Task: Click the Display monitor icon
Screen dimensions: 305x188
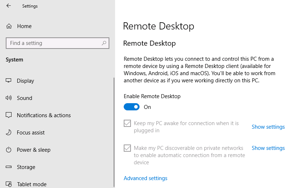Action: point(9,81)
